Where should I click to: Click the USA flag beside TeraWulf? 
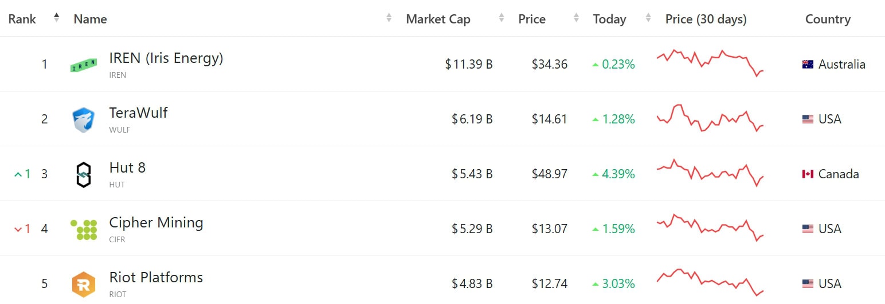[808, 119]
